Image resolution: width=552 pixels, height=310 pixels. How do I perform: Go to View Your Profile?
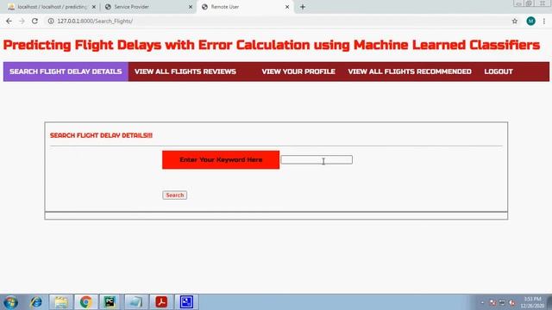298,71
